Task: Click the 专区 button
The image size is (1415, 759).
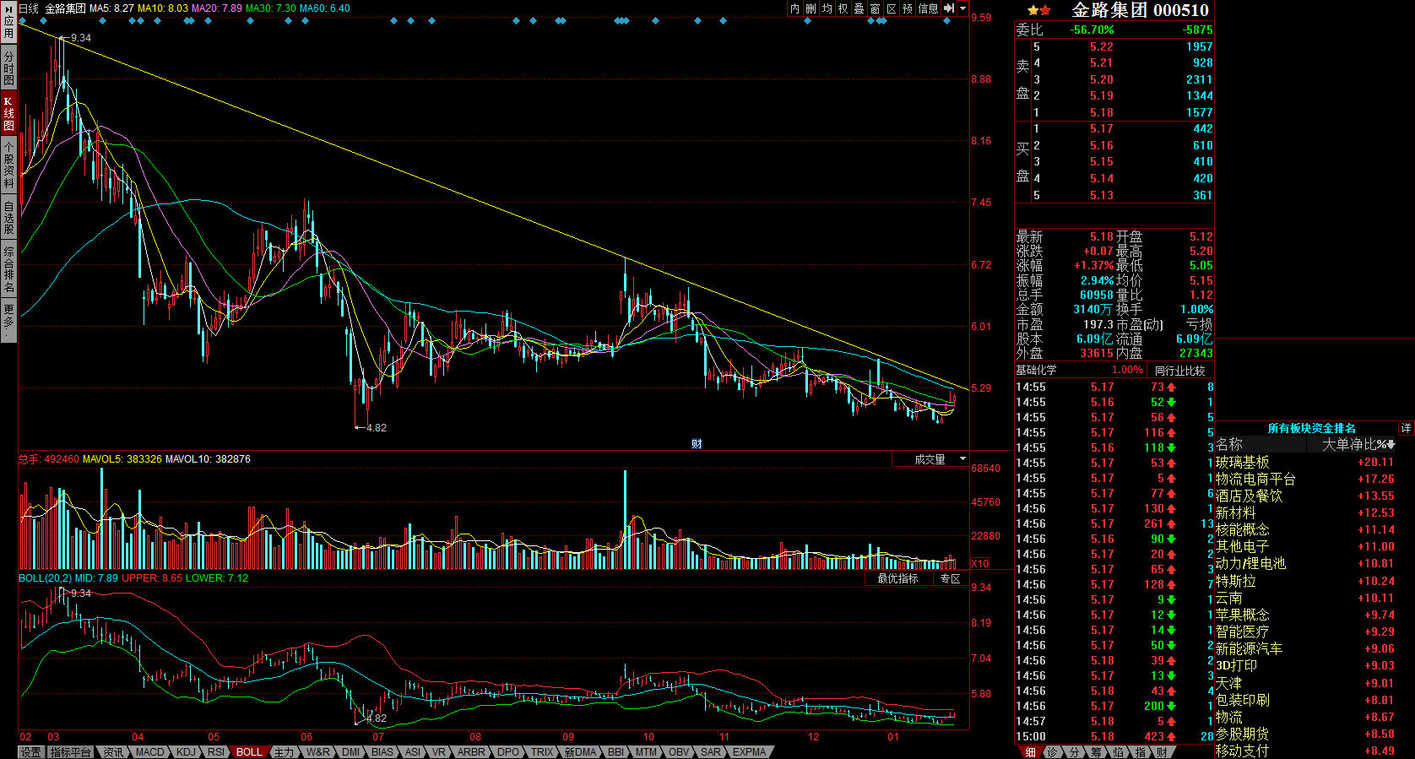Action: point(951,578)
